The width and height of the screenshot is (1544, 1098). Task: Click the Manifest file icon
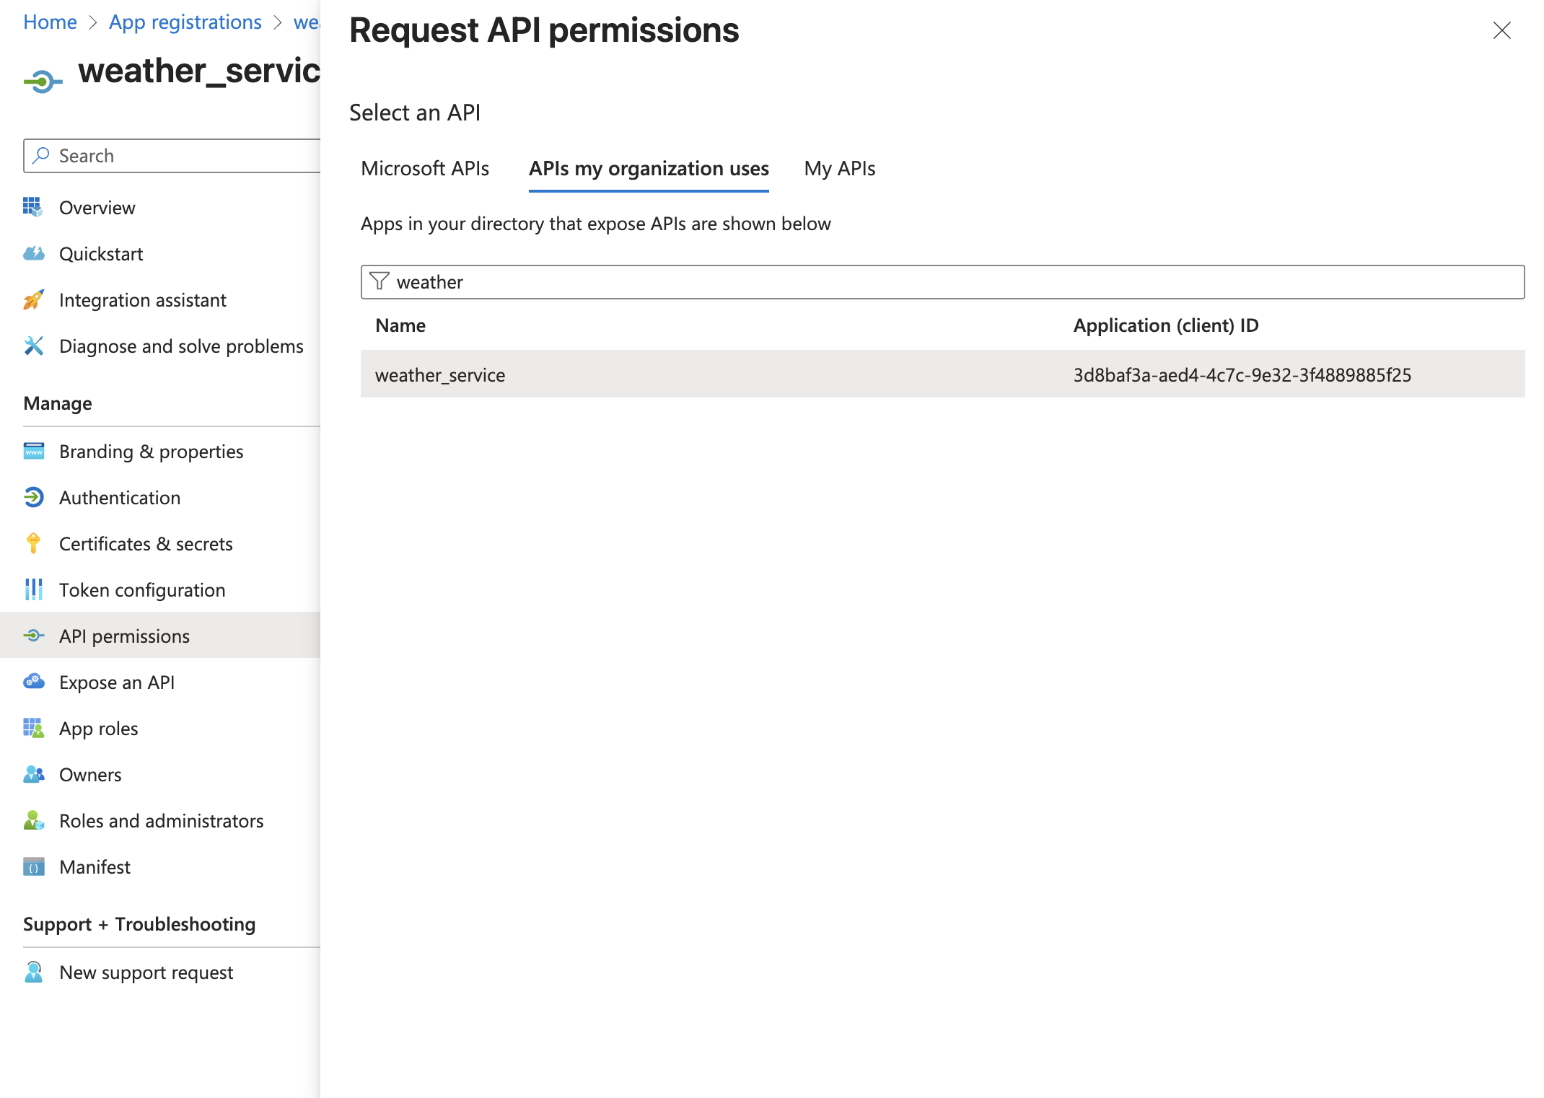33,866
